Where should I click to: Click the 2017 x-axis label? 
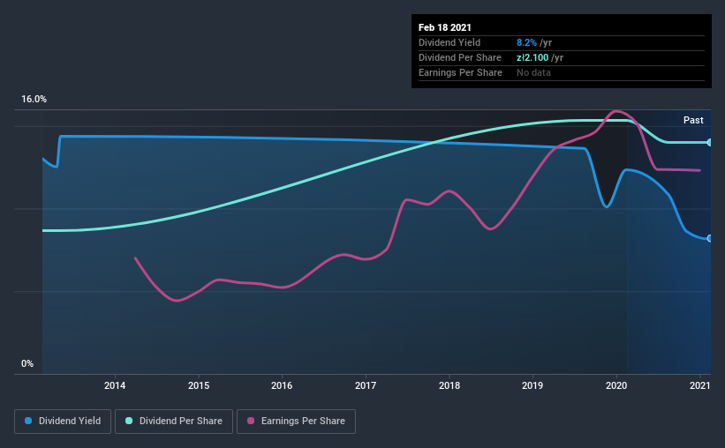point(366,385)
